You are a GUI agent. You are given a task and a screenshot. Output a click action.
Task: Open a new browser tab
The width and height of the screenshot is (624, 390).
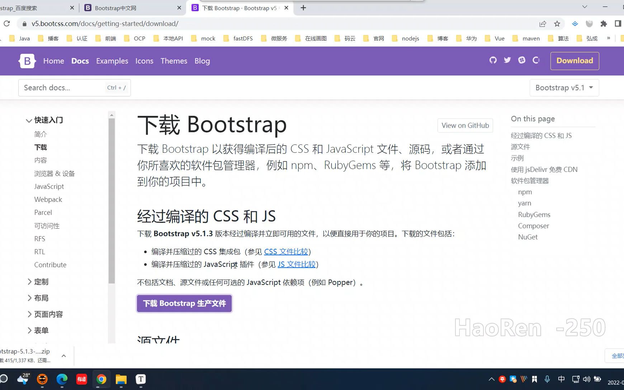(303, 8)
